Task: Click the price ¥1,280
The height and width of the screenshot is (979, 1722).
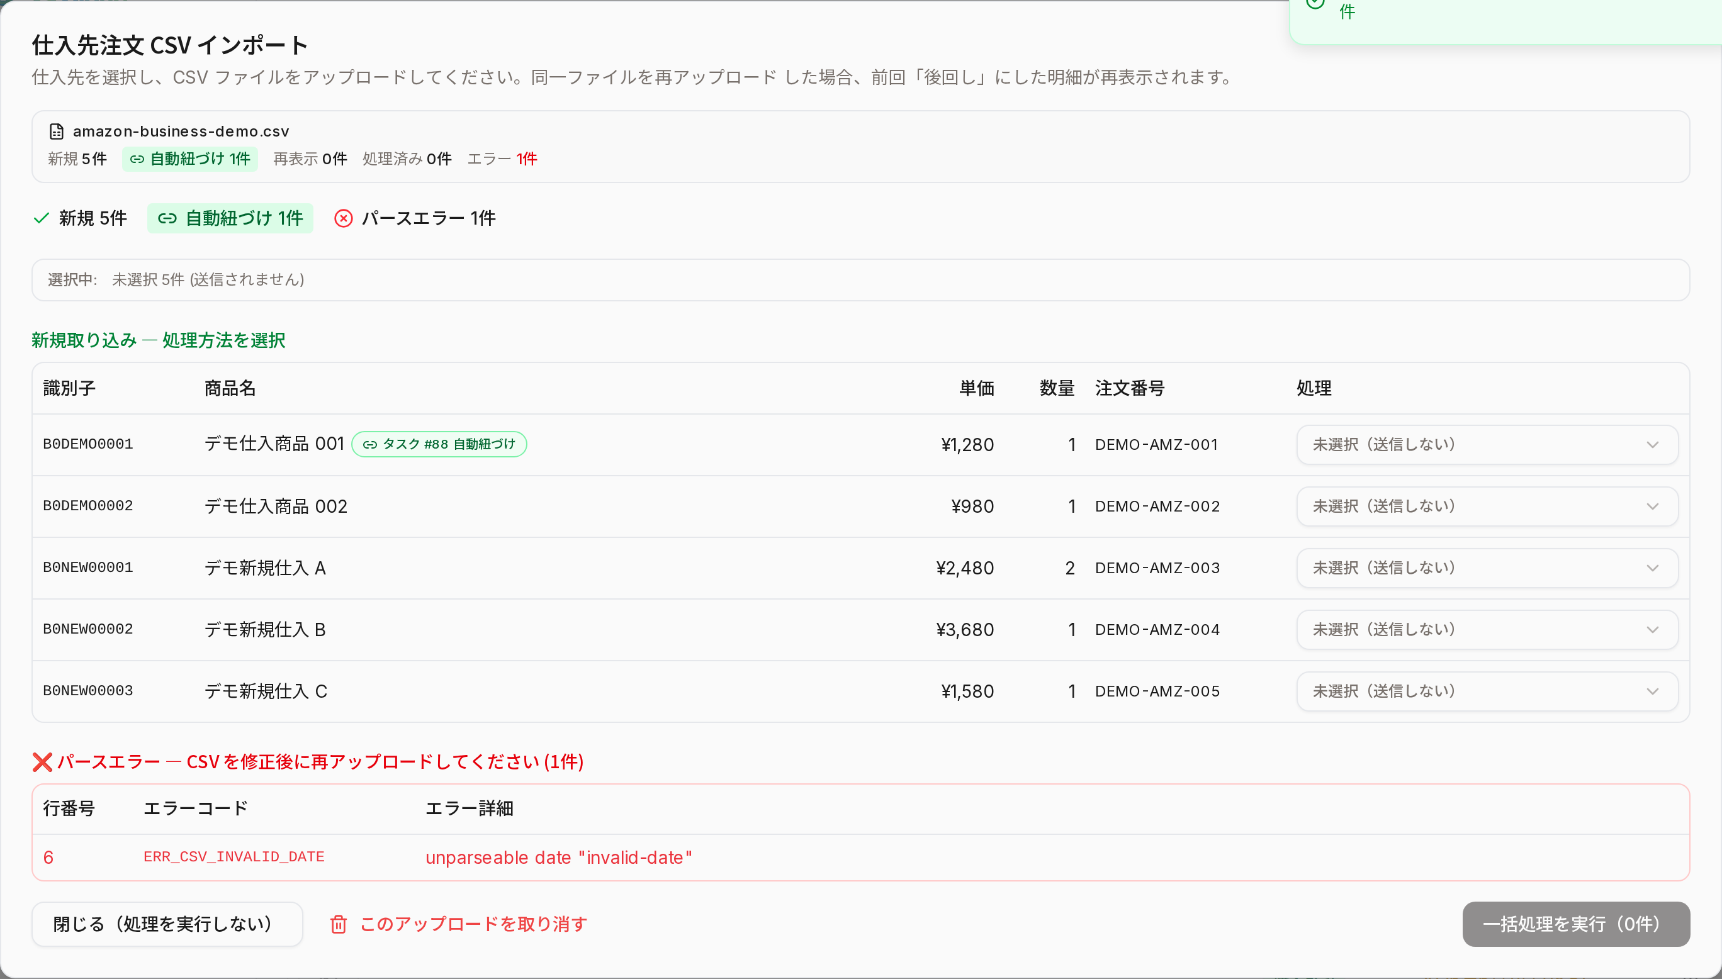Action: (x=967, y=444)
